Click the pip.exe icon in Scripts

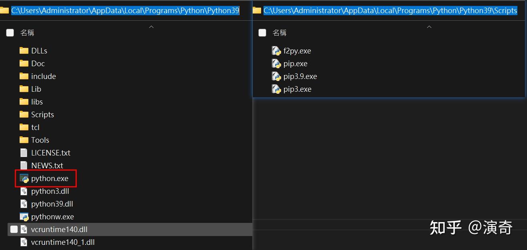[276, 63]
